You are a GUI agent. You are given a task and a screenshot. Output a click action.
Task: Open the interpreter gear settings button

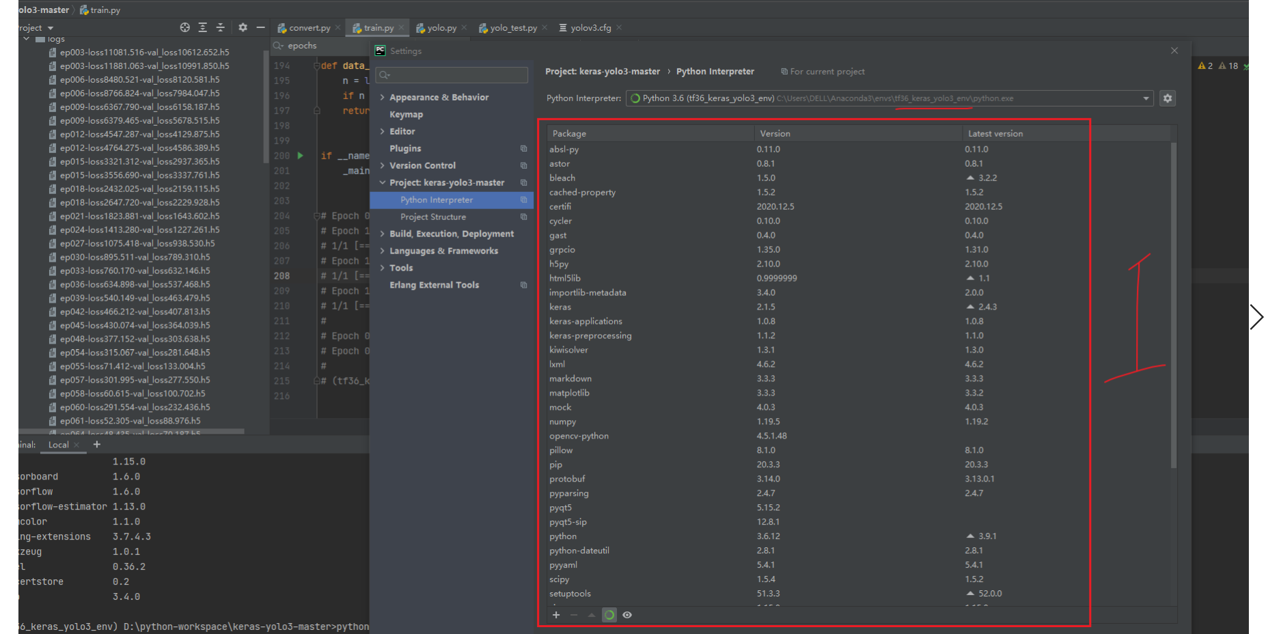click(1168, 98)
